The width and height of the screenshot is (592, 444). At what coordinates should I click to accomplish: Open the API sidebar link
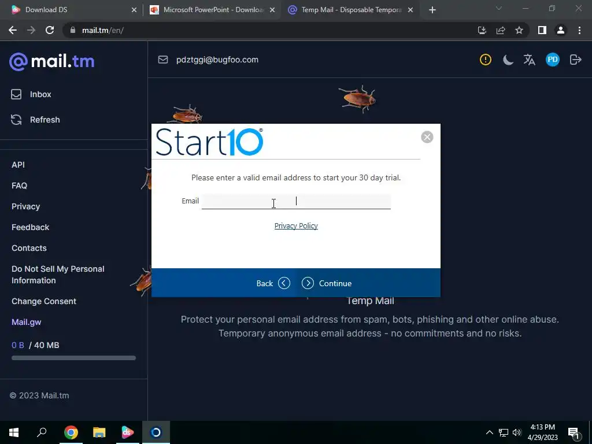tap(18, 165)
